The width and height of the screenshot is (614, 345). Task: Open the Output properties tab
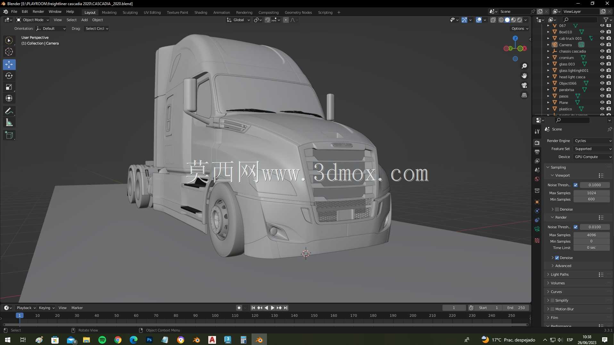537,152
